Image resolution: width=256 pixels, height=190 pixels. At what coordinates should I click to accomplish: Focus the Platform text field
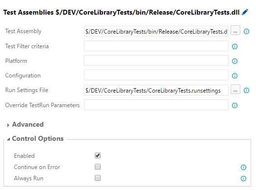click(156, 60)
